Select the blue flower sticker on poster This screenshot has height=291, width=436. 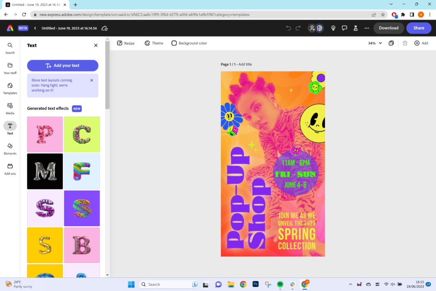tap(231, 116)
